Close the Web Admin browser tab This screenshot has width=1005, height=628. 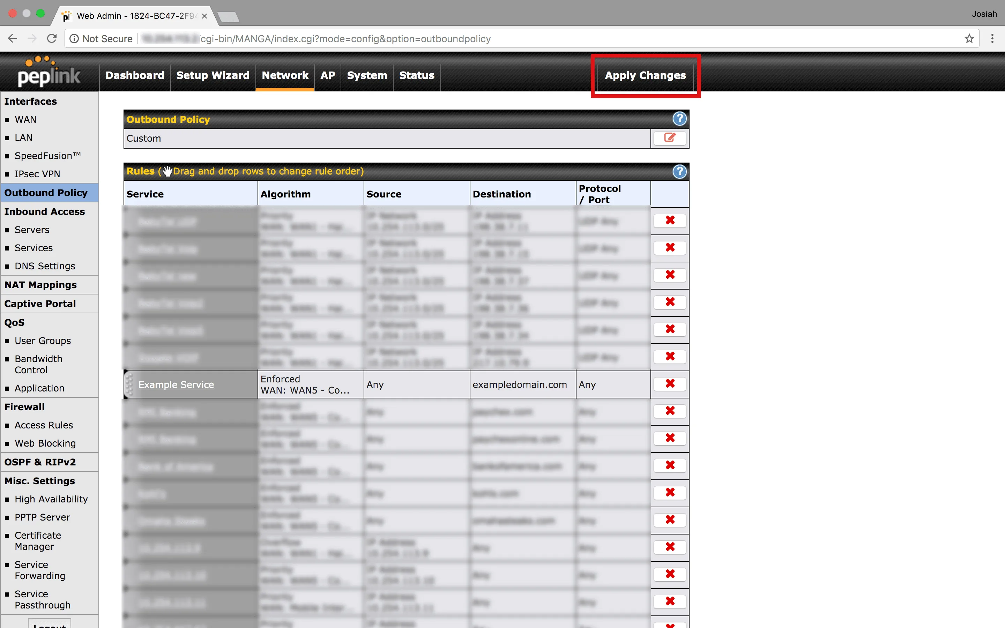point(204,16)
